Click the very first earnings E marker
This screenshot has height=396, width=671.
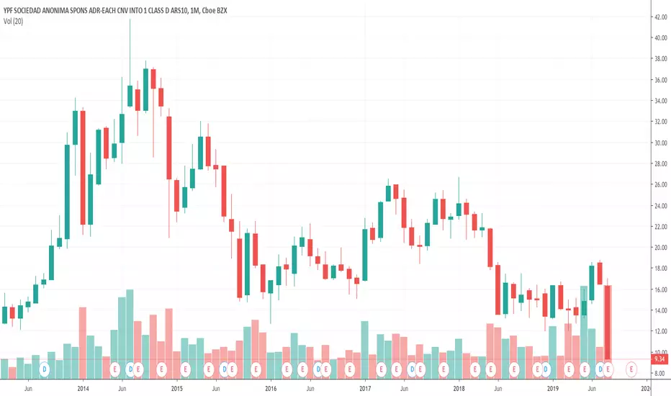pyautogui.click(x=114, y=369)
